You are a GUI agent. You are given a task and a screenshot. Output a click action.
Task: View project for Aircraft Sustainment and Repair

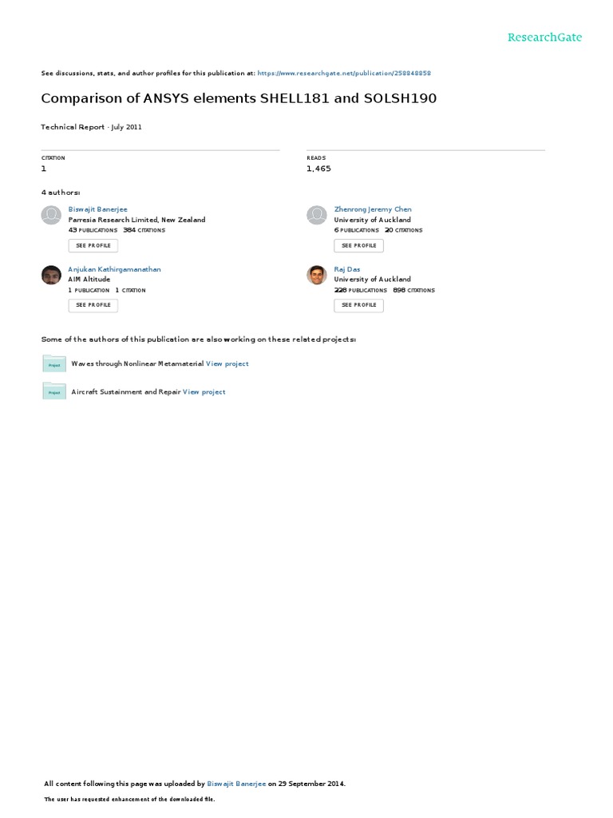(x=204, y=392)
